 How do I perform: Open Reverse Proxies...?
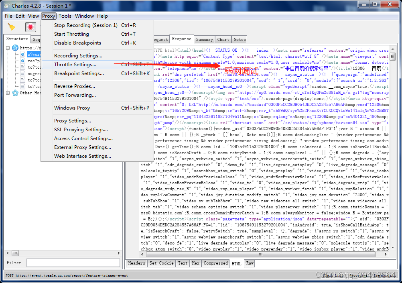coord(97,86)
